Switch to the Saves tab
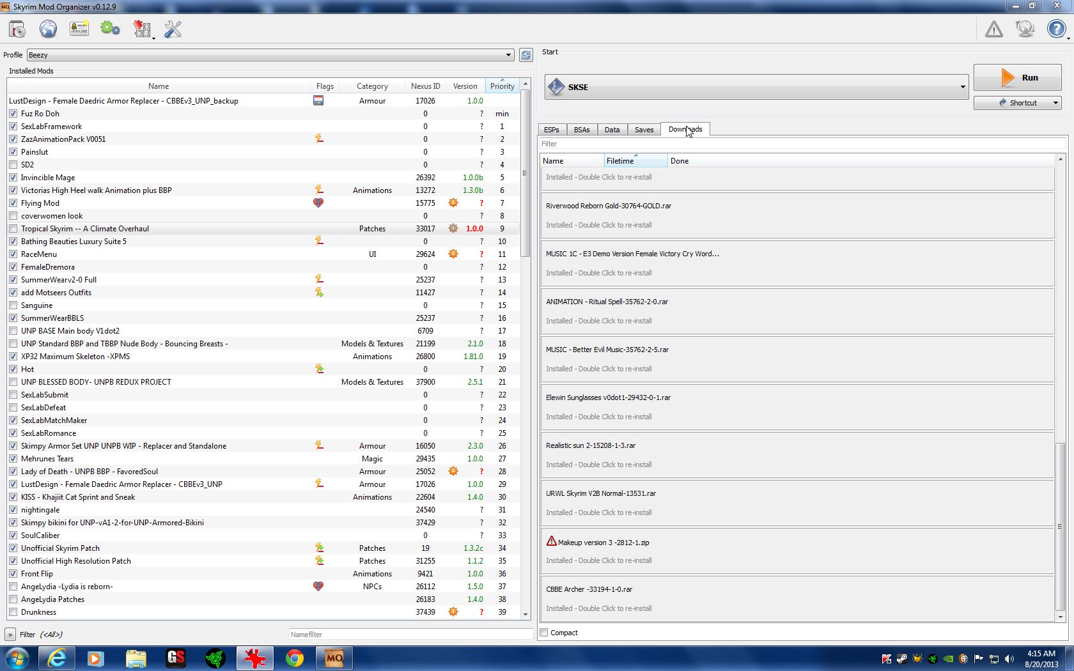Image resolution: width=1074 pixels, height=671 pixels. pos(644,130)
